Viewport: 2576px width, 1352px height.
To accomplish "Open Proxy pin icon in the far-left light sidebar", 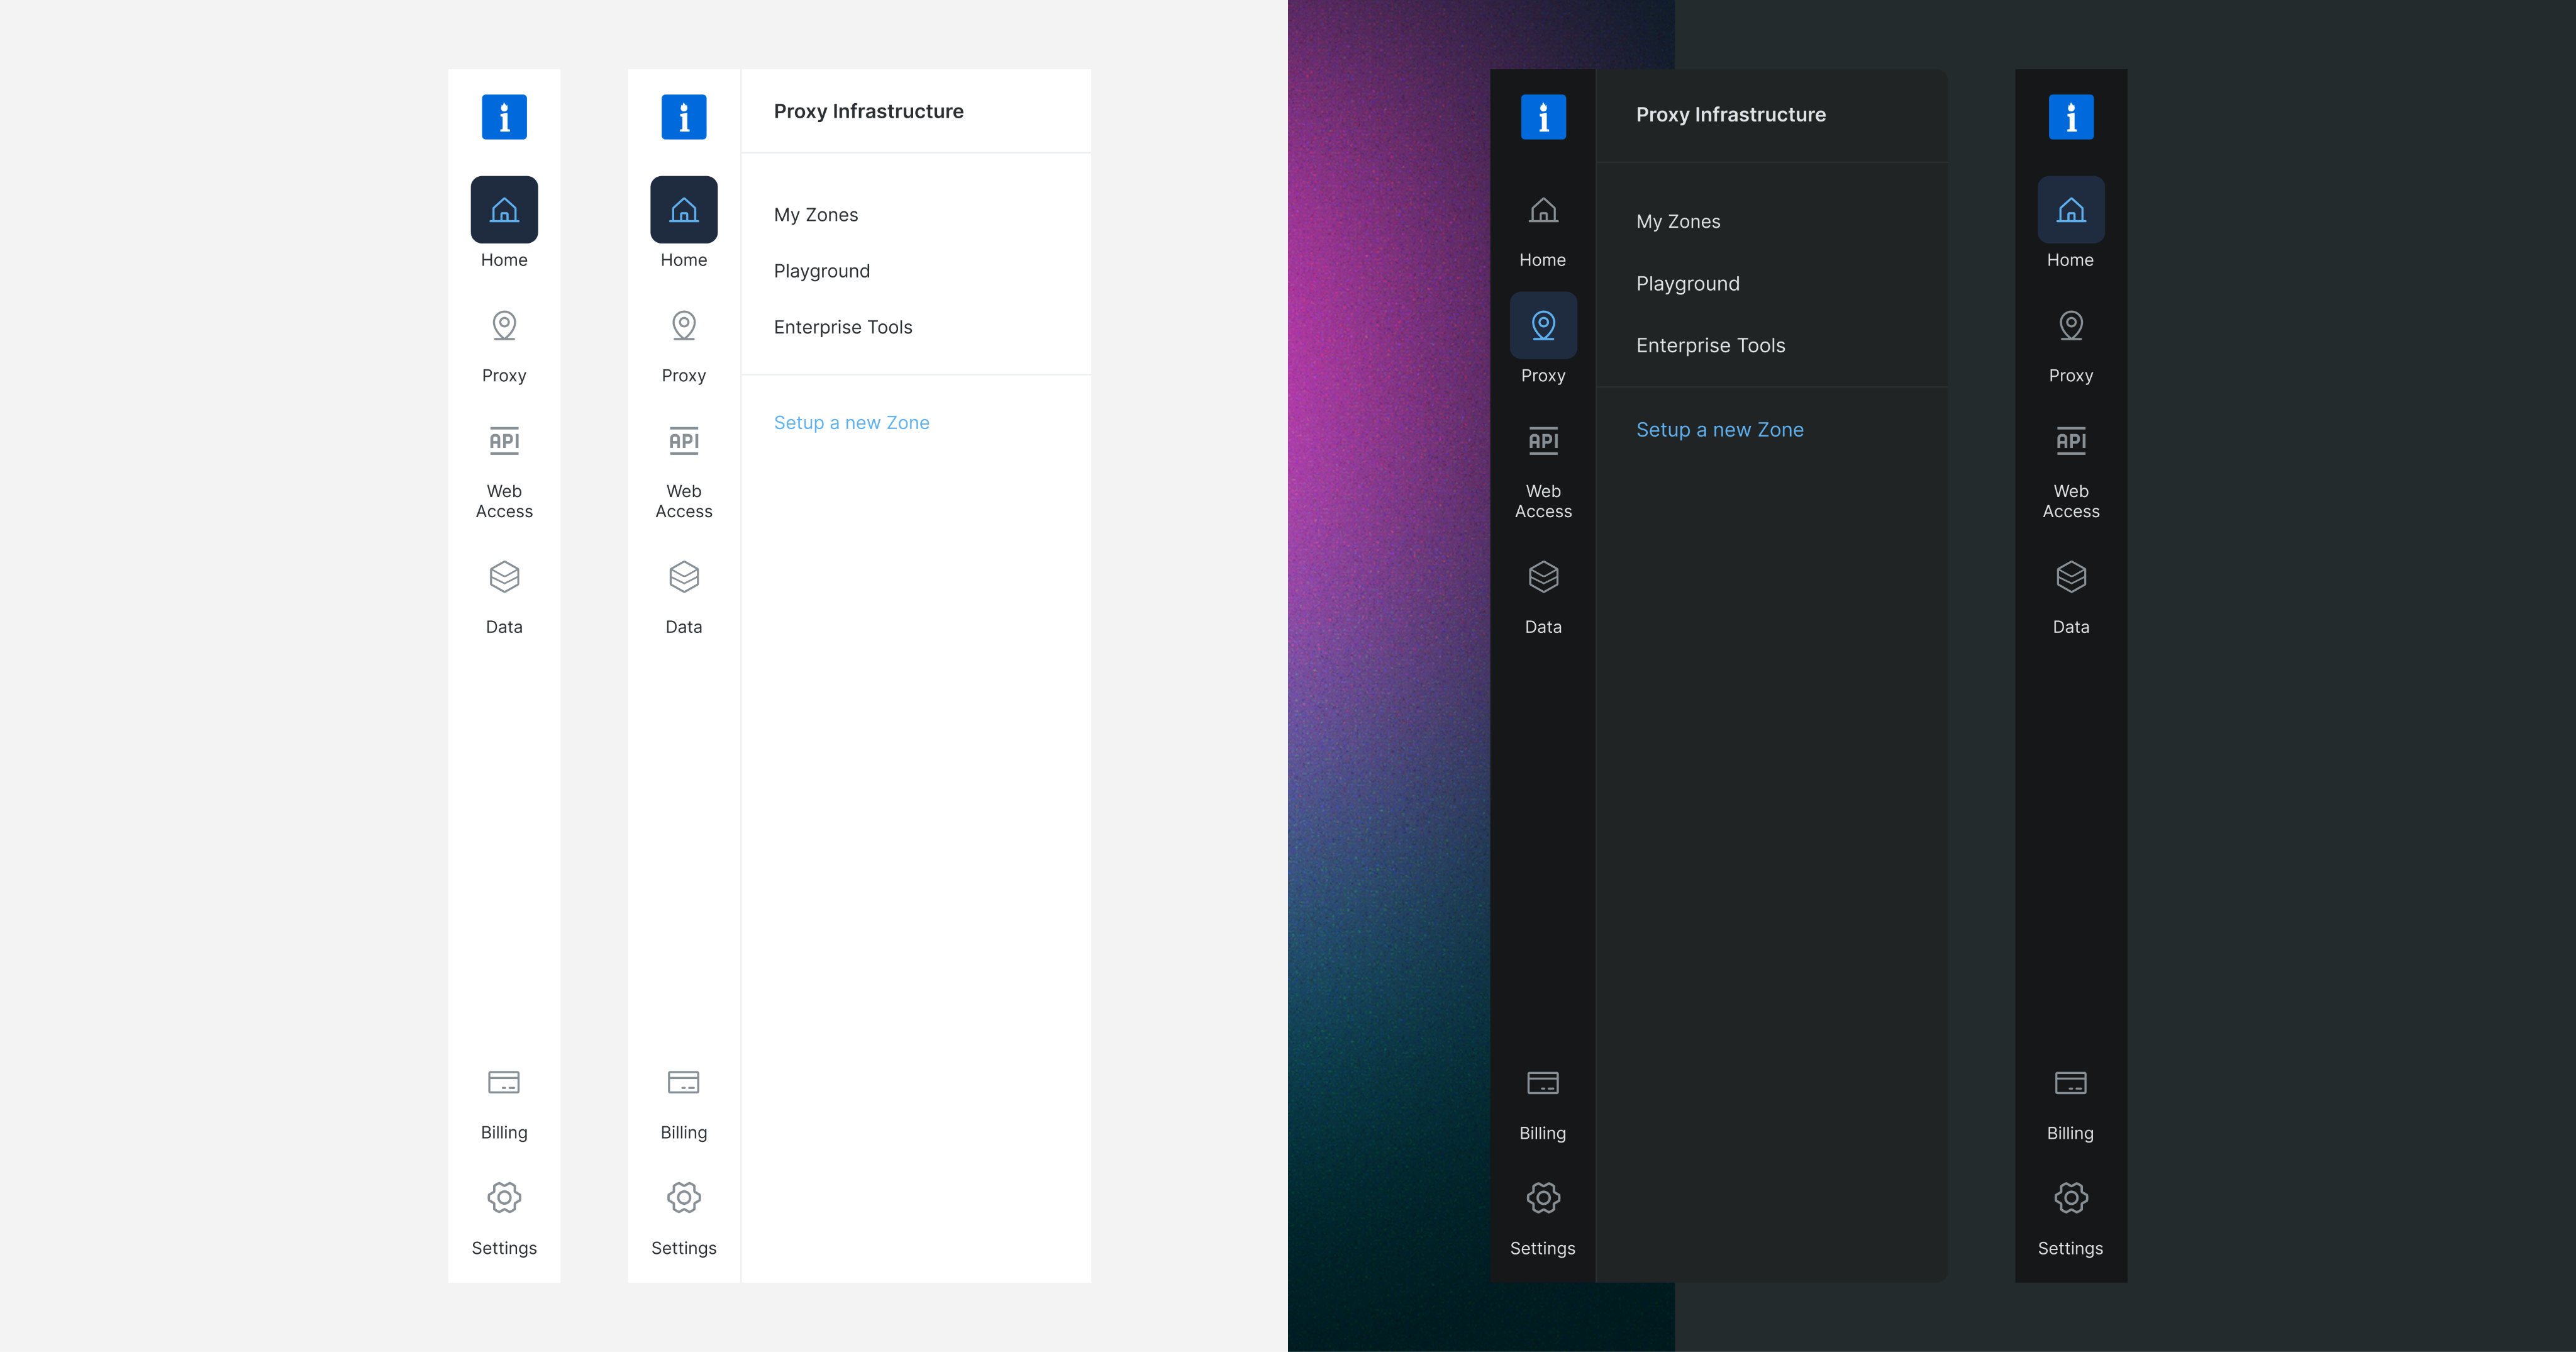I will 504,326.
